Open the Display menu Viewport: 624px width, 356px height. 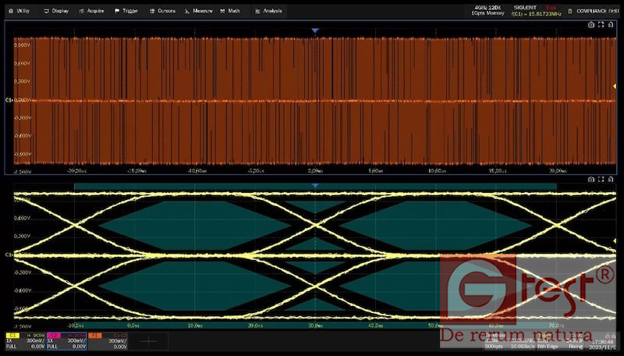pyautogui.click(x=56, y=11)
